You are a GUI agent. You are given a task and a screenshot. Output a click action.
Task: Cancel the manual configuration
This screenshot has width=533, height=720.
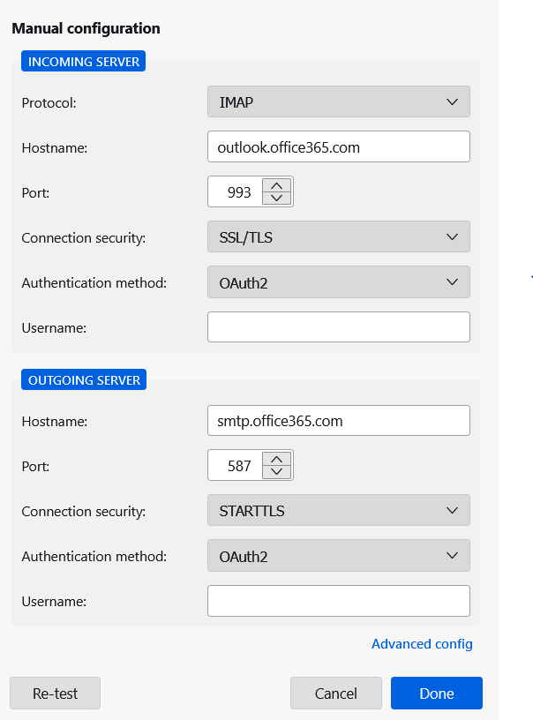[x=335, y=694]
